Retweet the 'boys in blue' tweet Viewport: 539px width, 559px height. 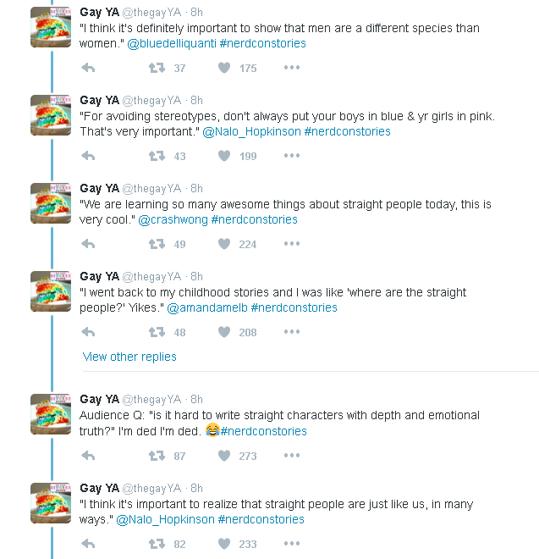coord(157,156)
